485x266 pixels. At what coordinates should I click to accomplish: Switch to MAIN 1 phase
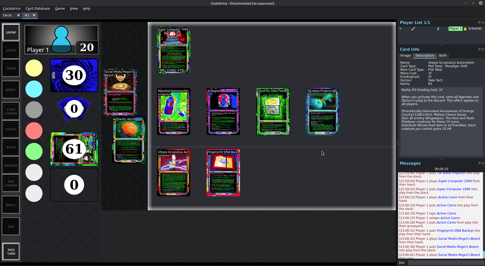(11, 90)
